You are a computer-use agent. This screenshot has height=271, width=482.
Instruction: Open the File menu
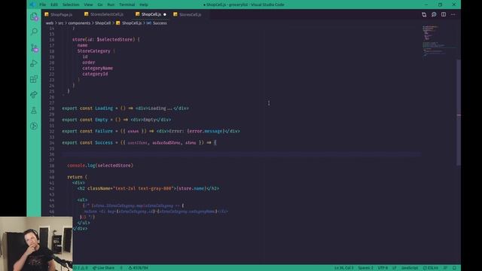[43, 5]
